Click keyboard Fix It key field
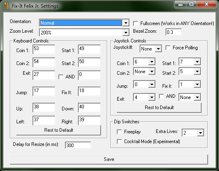Viewport: 219px width, 171px height. pos(89,91)
